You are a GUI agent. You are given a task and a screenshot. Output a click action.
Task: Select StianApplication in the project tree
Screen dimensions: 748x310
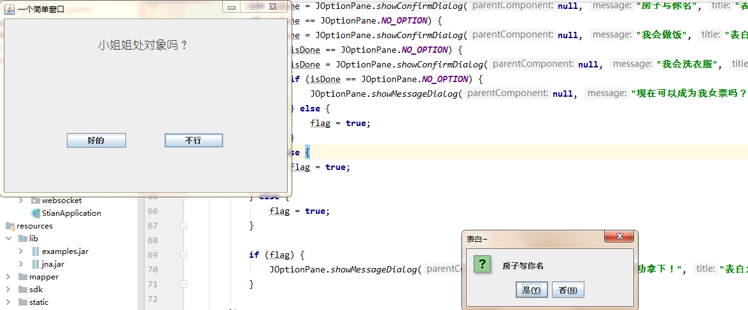coord(71,213)
